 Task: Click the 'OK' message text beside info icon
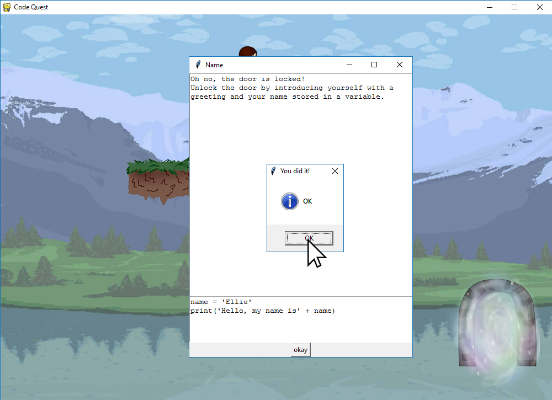coord(307,201)
